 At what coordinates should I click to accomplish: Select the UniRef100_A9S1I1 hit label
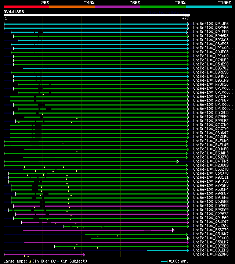pos(211,177)
